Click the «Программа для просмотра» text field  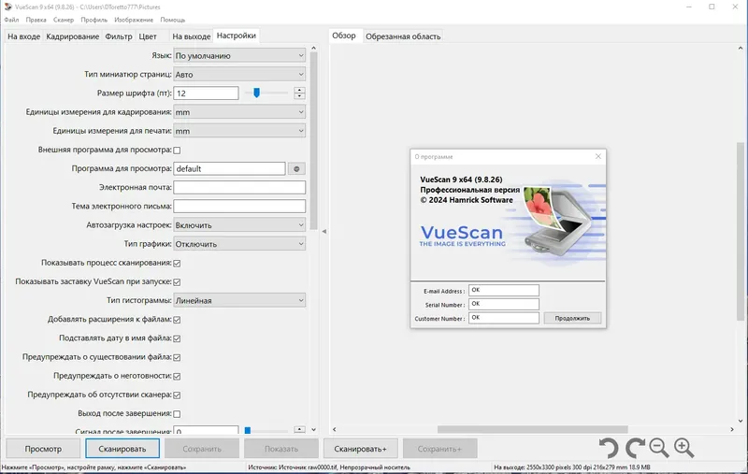pos(229,169)
